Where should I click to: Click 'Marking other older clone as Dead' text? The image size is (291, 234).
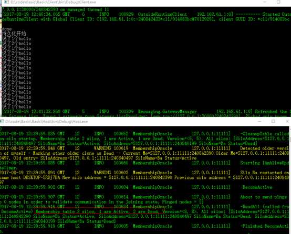click(73, 153)
